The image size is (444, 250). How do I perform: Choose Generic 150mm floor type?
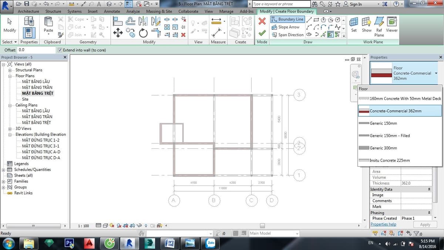[400, 123]
